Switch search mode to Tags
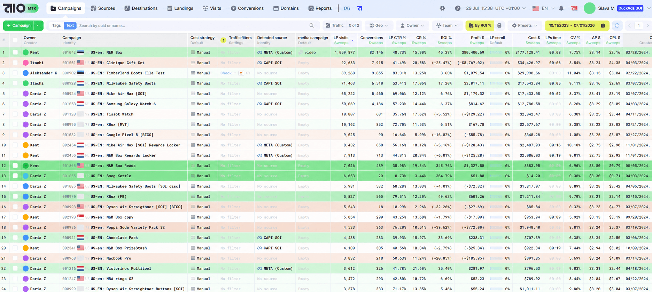This screenshot has width=652, height=292. click(x=56, y=25)
